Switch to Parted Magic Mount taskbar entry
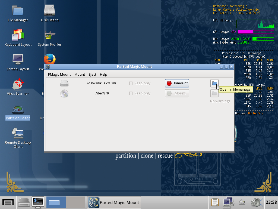This screenshot has width=278, height=209. tap(114, 202)
